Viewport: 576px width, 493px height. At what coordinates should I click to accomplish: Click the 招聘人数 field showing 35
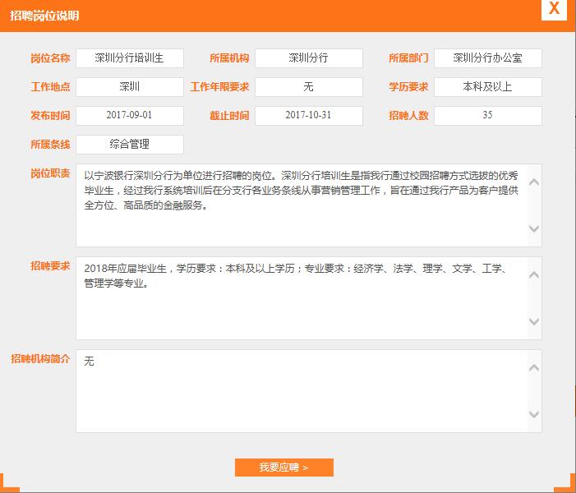click(x=487, y=116)
